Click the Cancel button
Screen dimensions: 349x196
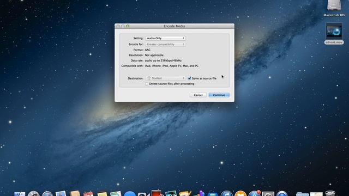coord(198,95)
